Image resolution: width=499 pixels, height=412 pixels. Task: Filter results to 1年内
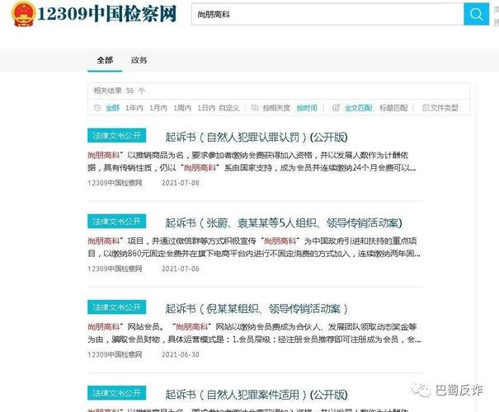[x=134, y=108]
